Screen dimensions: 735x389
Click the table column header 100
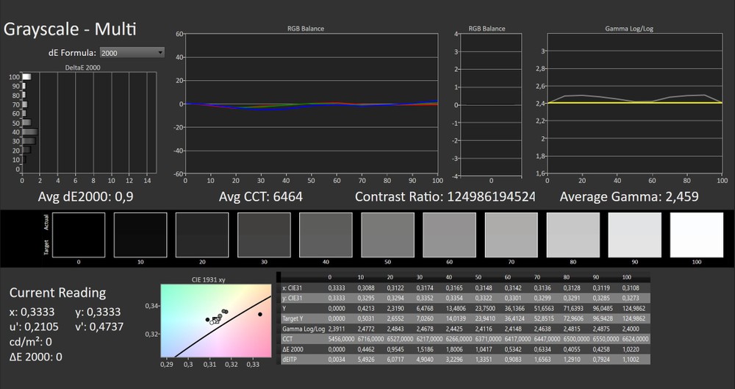(627, 276)
